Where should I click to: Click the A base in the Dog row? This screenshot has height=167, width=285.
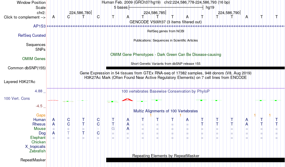(x=53, y=133)
